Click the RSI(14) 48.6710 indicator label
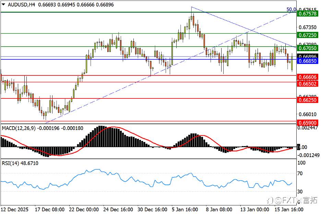 click(x=20, y=163)
